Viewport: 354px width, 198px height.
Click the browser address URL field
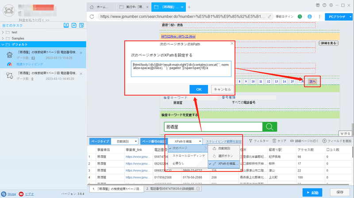click(x=182, y=16)
